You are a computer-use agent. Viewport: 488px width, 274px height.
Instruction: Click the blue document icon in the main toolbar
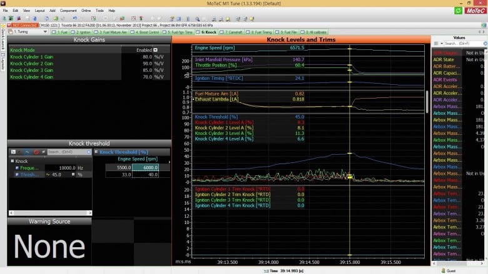coord(46,19)
